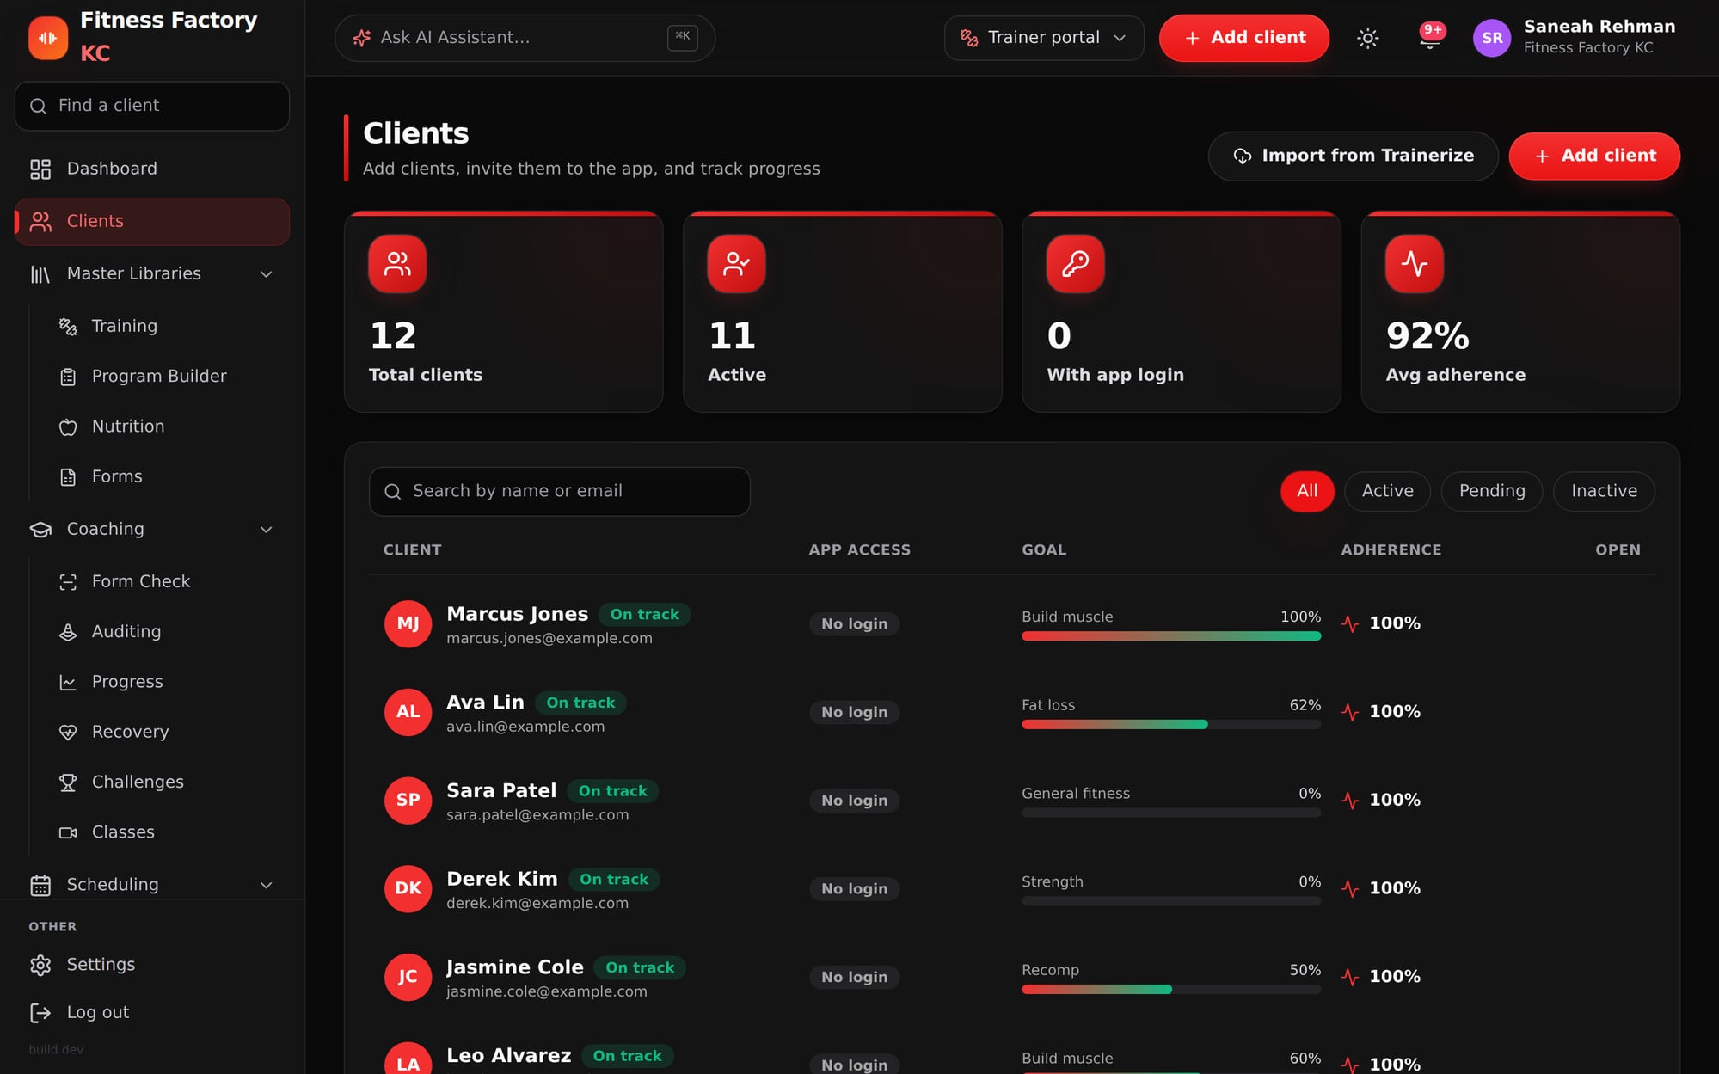Click the Form Check scan icon
1719x1074 pixels.
[68, 582]
